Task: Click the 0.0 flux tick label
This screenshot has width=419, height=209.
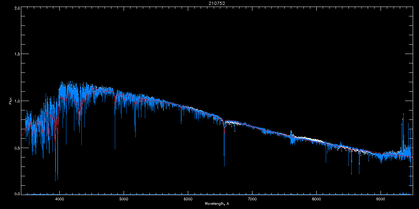Action: pyautogui.click(x=17, y=194)
